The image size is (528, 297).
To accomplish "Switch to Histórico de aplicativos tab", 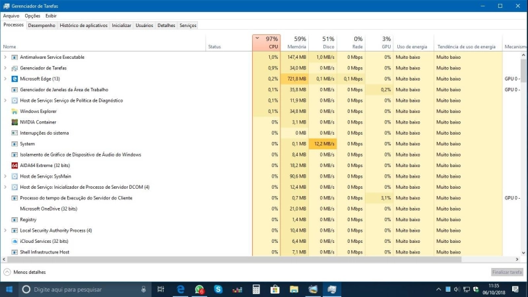I will tap(84, 25).
